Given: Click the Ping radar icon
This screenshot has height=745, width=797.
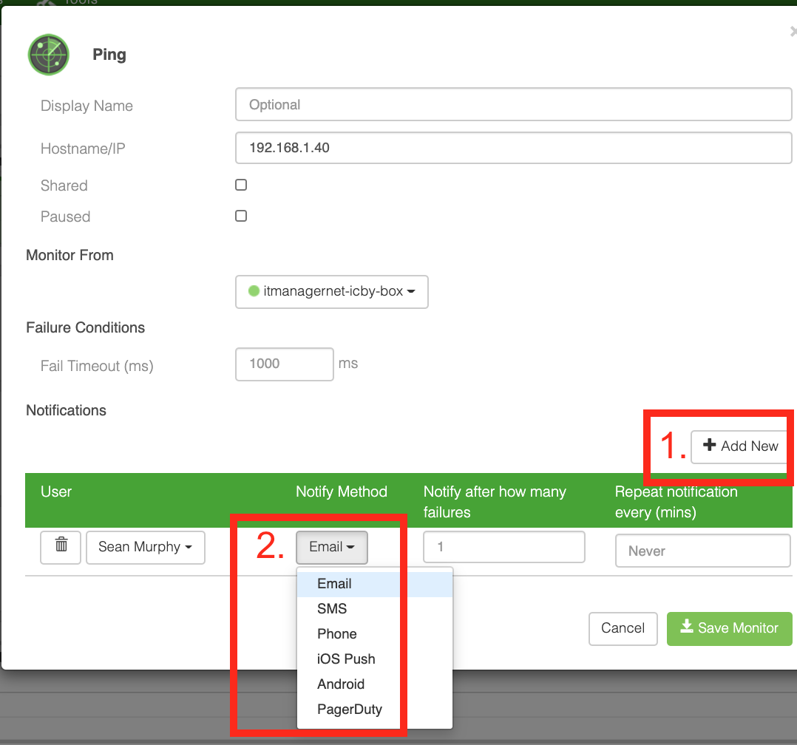Looking at the screenshot, I should pos(48,55).
